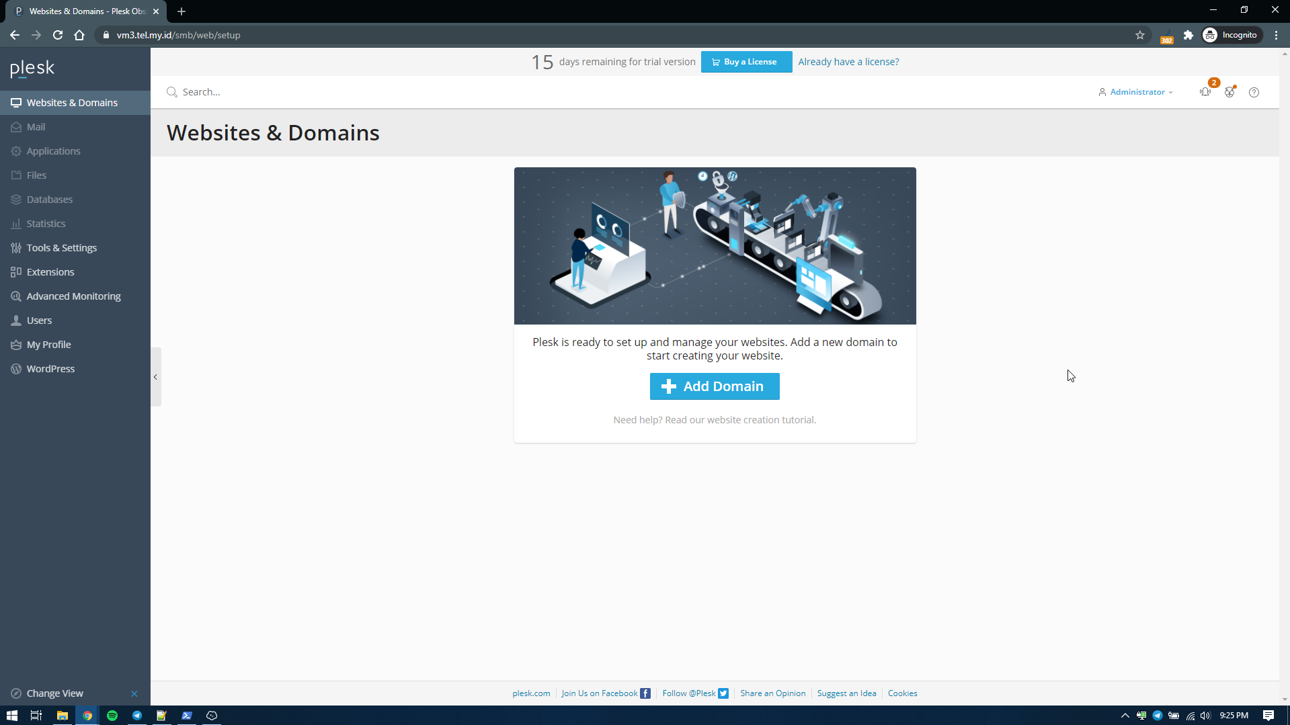Click the Add Domain button
The height and width of the screenshot is (725, 1290).
(x=715, y=386)
